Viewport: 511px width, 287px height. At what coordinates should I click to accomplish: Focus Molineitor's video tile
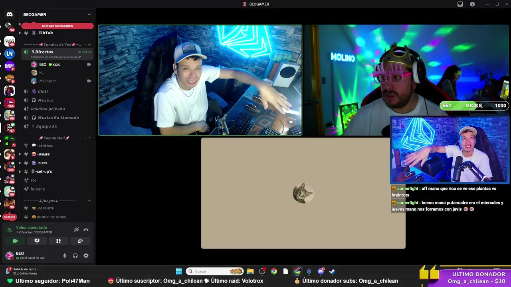406,80
